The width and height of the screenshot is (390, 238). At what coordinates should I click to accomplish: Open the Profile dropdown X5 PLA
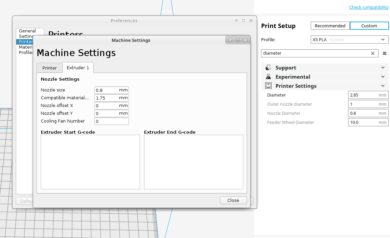[x=350, y=39]
